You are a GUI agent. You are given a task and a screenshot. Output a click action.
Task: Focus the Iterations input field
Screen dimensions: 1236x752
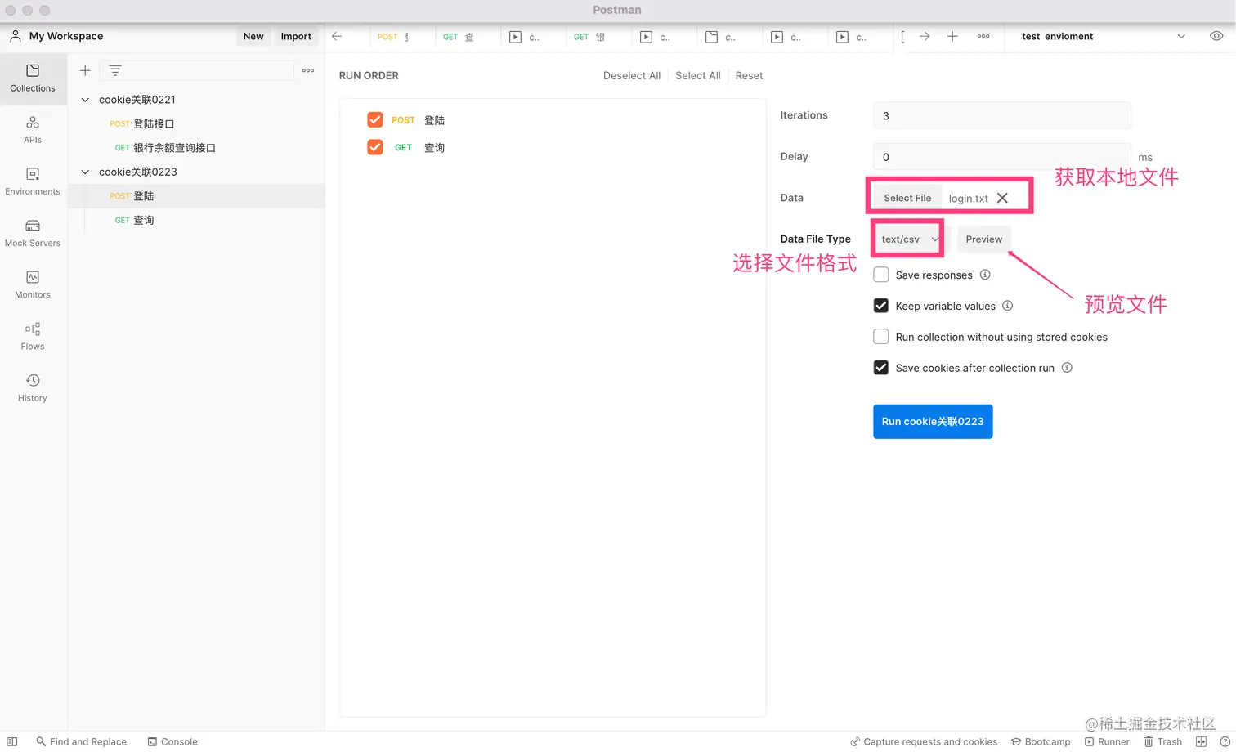1002,115
